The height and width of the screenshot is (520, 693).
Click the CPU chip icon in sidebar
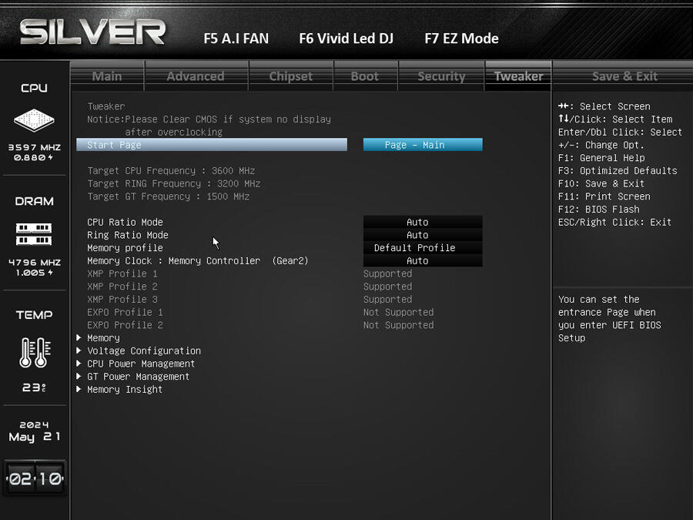point(34,120)
